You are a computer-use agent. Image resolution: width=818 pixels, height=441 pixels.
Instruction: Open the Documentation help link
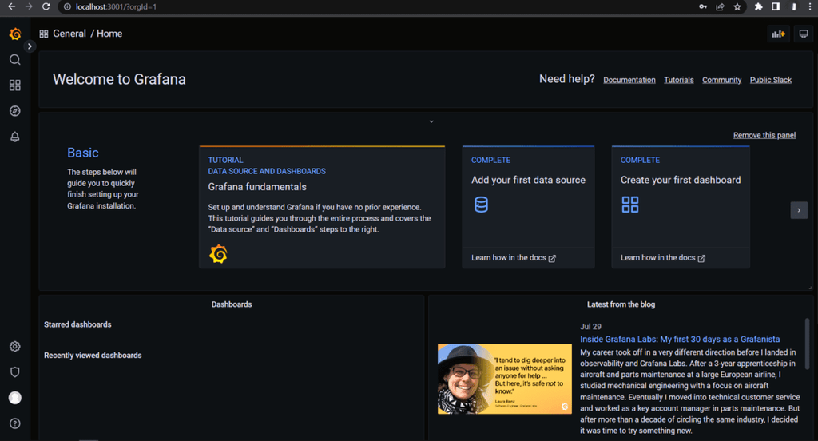[629, 80]
